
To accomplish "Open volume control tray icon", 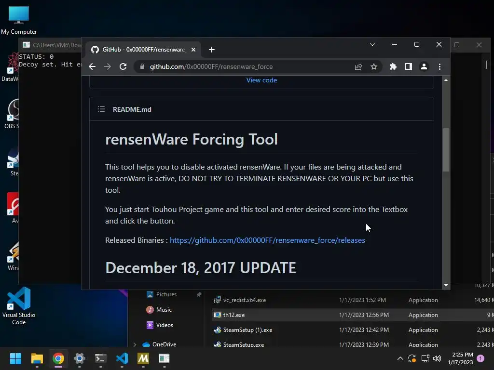I will [437, 358].
